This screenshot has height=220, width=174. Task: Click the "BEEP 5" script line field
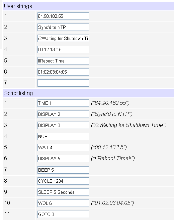click(63, 170)
